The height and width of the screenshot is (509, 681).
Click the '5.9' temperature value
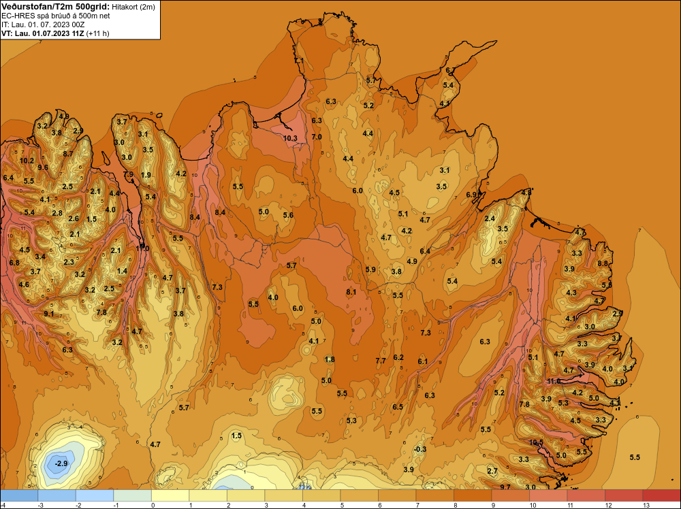coord(370,269)
